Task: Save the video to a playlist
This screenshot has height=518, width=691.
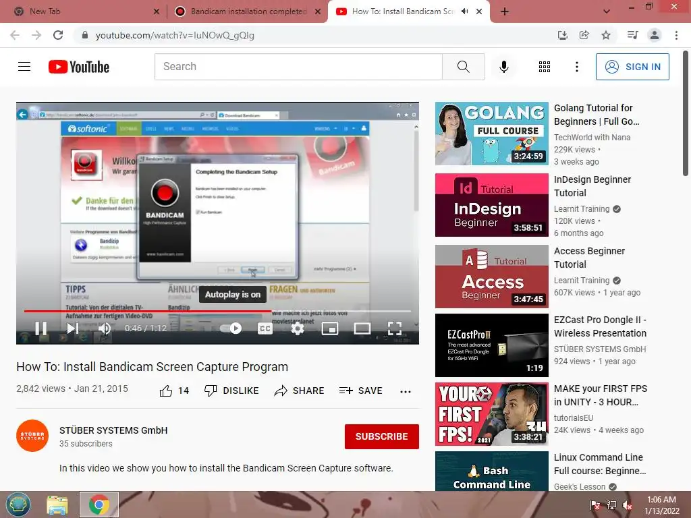Action: 360,391
